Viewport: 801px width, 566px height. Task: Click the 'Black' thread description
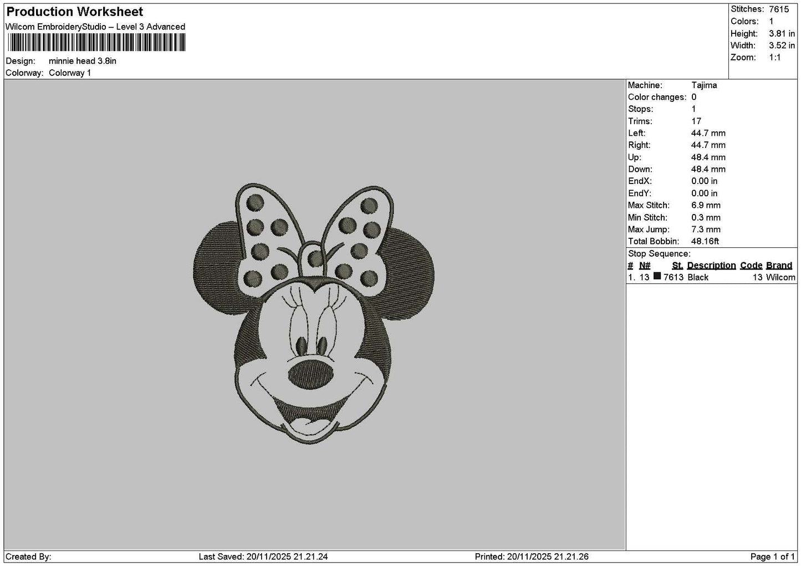698,277
